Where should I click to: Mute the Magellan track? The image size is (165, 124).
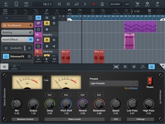47,40
